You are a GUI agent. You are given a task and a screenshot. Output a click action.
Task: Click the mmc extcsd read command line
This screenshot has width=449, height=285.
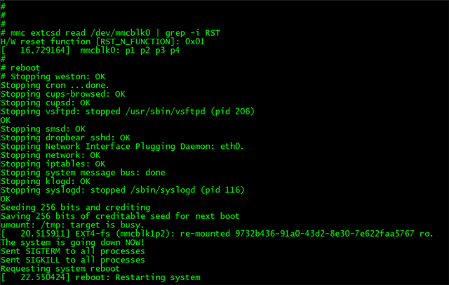click(x=111, y=33)
